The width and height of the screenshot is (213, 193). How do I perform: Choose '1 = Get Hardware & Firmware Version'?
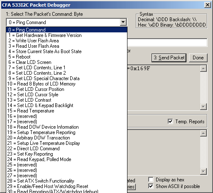[x=66, y=35]
